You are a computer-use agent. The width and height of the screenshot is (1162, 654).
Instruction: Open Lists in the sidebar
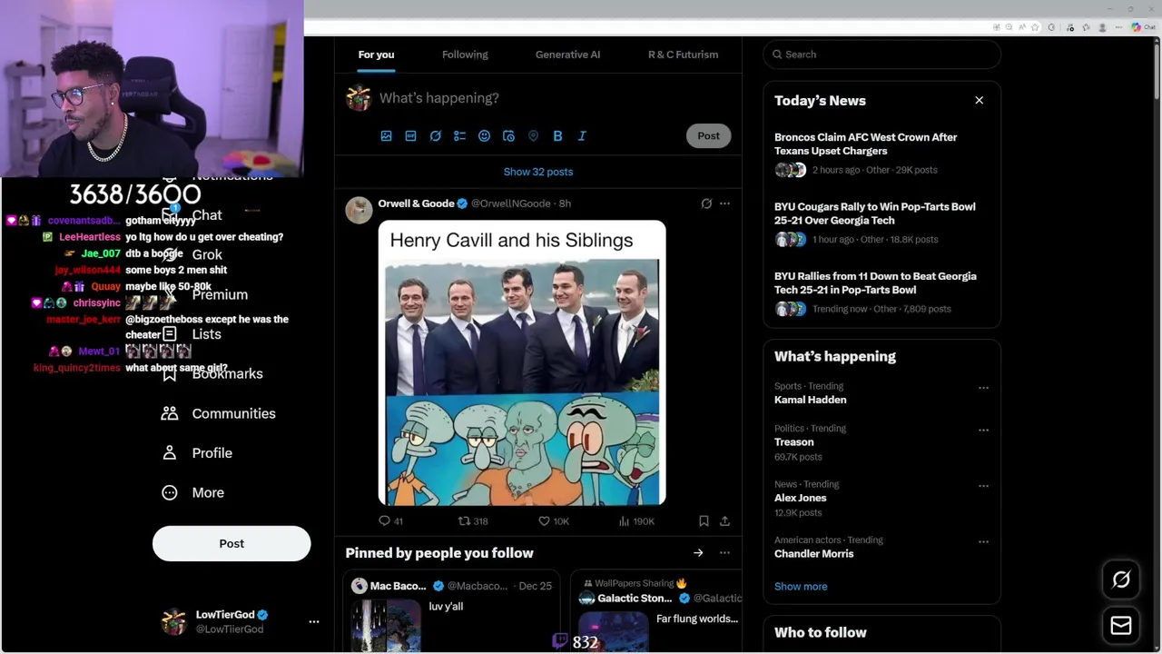pyautogui.click(x=192, y=334)
